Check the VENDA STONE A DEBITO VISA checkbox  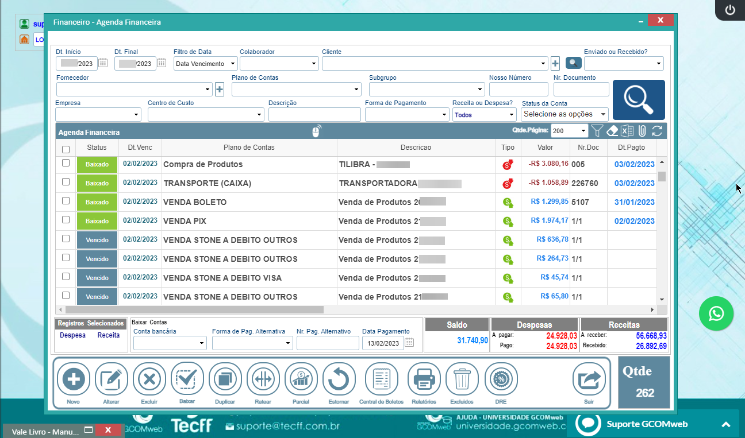[66, 277]
